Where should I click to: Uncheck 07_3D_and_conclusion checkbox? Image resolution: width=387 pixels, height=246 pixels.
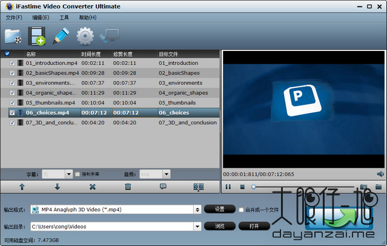click(12, 122)
